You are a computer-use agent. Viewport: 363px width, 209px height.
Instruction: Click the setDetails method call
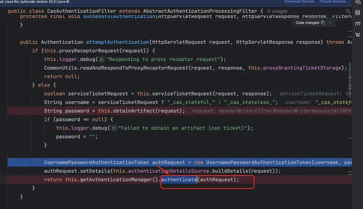pyautogui.click(x=95, y=171)
